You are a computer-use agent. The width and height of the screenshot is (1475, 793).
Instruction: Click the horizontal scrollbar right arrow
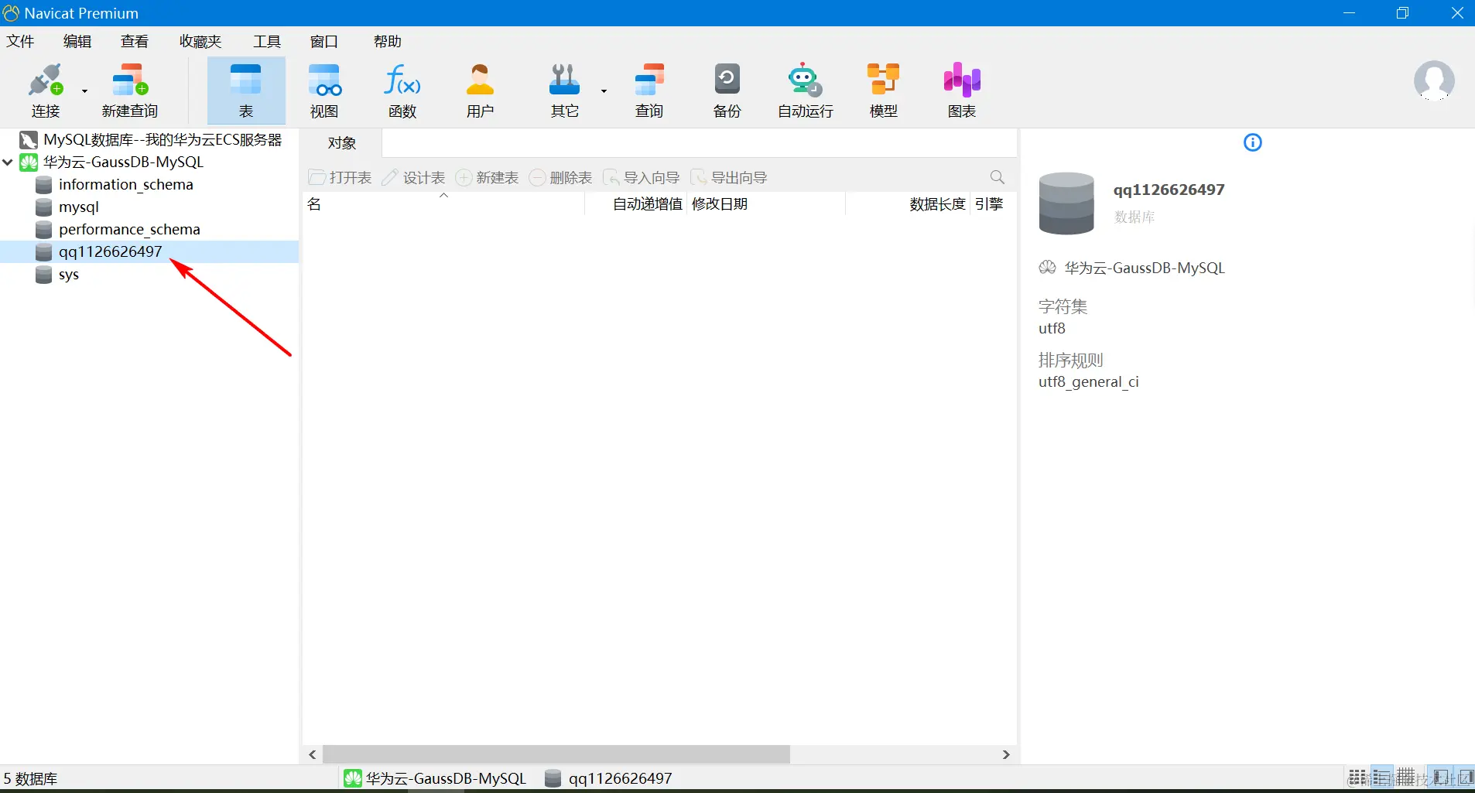coord(1006,754)
